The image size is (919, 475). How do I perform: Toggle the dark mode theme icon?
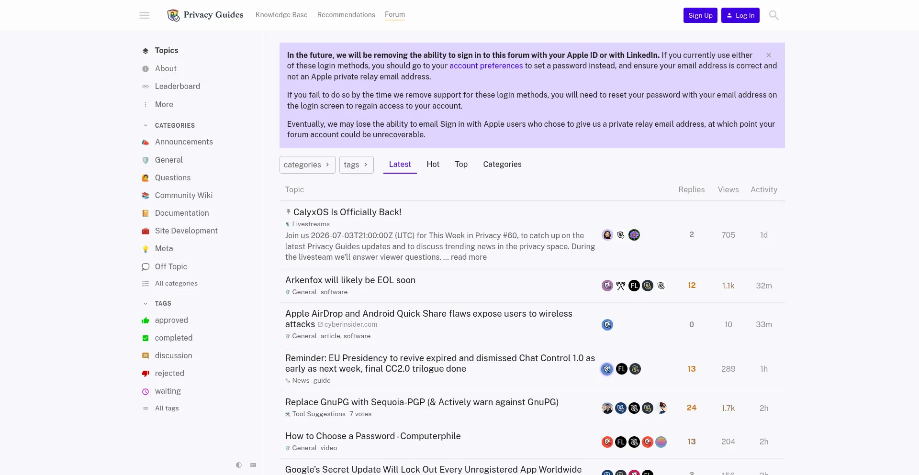pos(239,465)
